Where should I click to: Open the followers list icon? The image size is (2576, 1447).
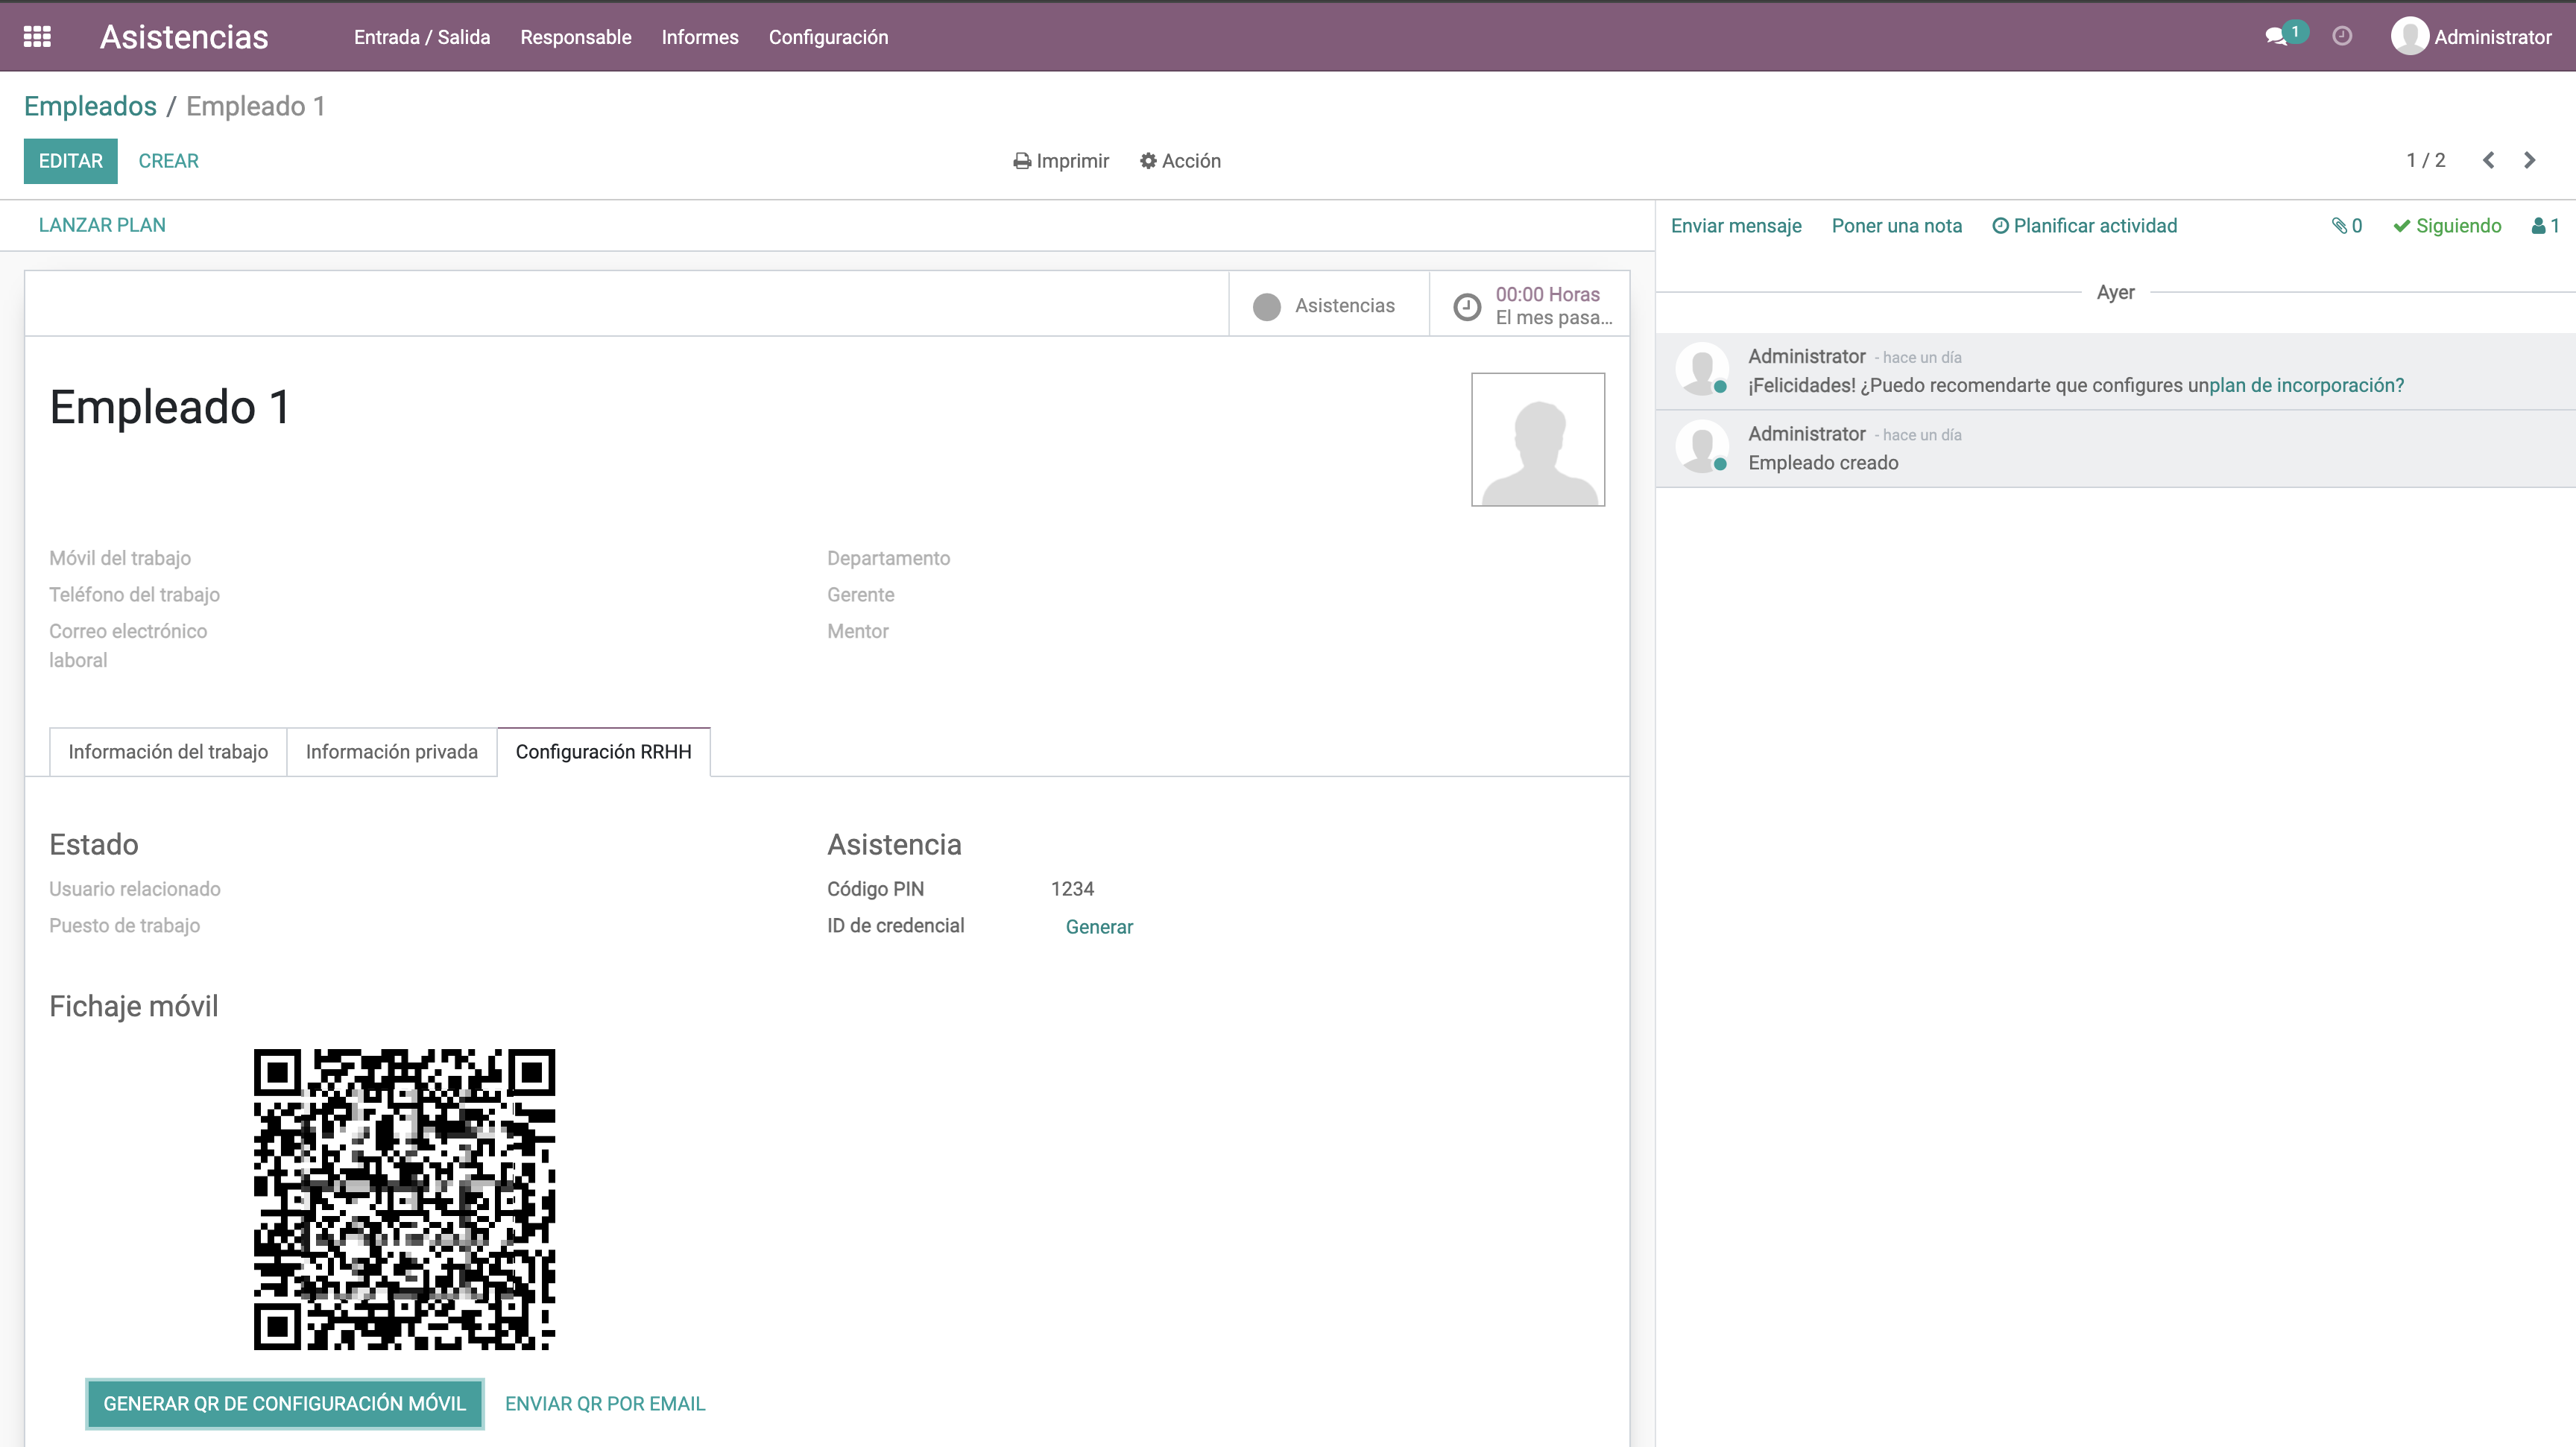click(2545, 226)
